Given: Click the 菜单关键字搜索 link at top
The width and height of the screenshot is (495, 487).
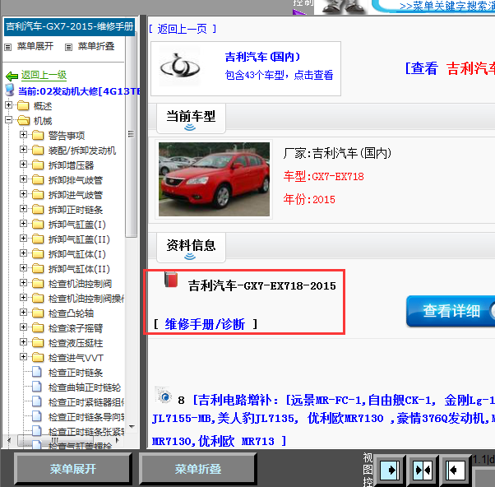Looking at the screenshot, I should (x=447, y=7).
